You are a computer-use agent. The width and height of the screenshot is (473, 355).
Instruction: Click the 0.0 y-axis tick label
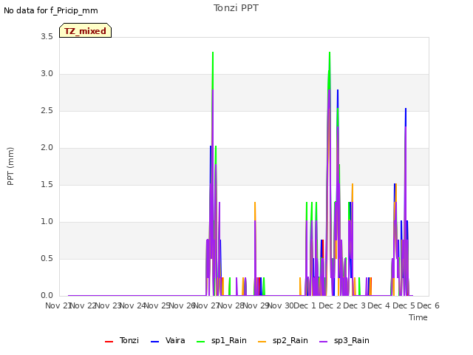(x=47, y=296)
